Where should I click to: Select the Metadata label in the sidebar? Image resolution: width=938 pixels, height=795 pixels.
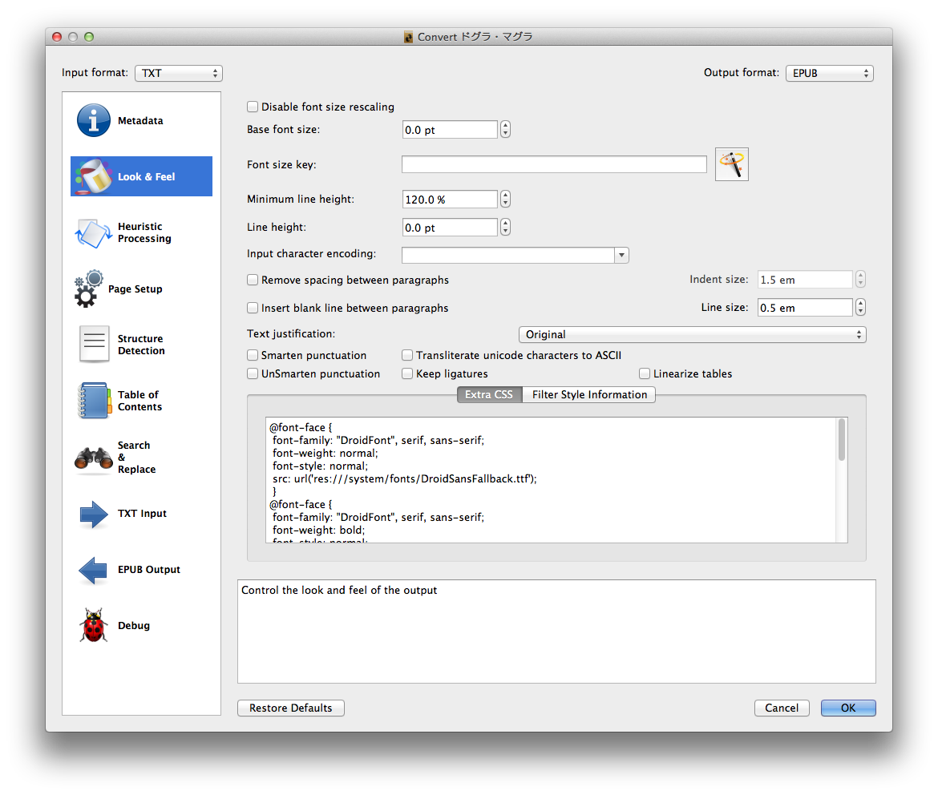click(x=140, y=121)
